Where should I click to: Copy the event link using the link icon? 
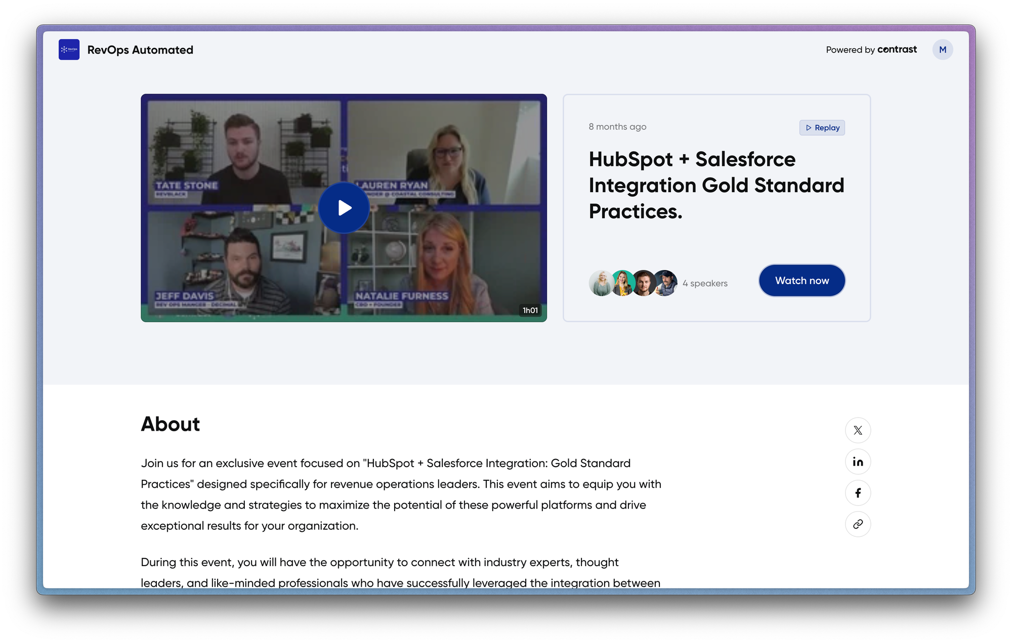858,524
